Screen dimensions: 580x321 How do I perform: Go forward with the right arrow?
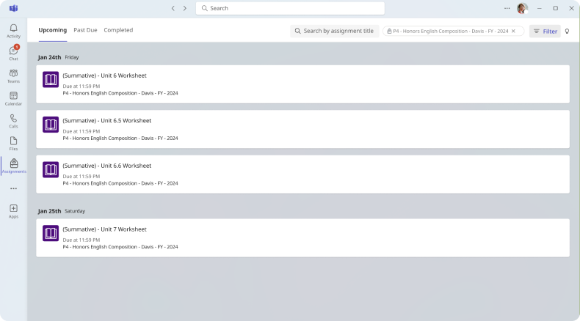pos(185,8)
